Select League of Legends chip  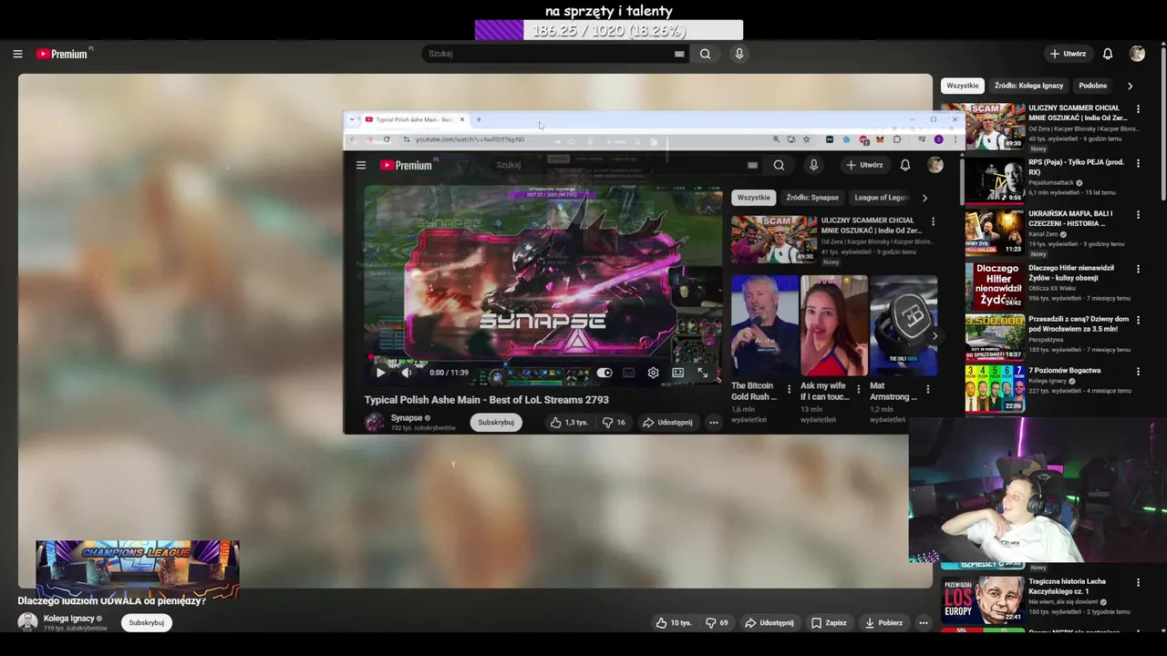pyautogui.click(x=881, y=198)
